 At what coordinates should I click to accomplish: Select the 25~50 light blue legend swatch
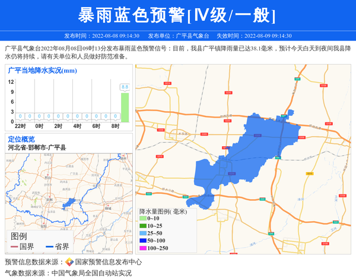[x=143, y=234]
